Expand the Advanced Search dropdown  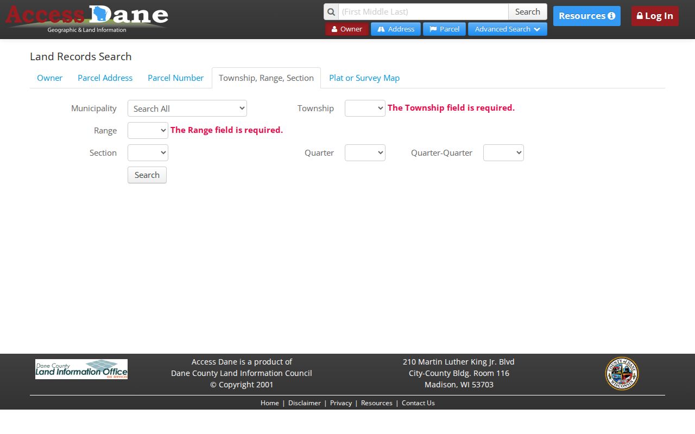coord(508,29)
